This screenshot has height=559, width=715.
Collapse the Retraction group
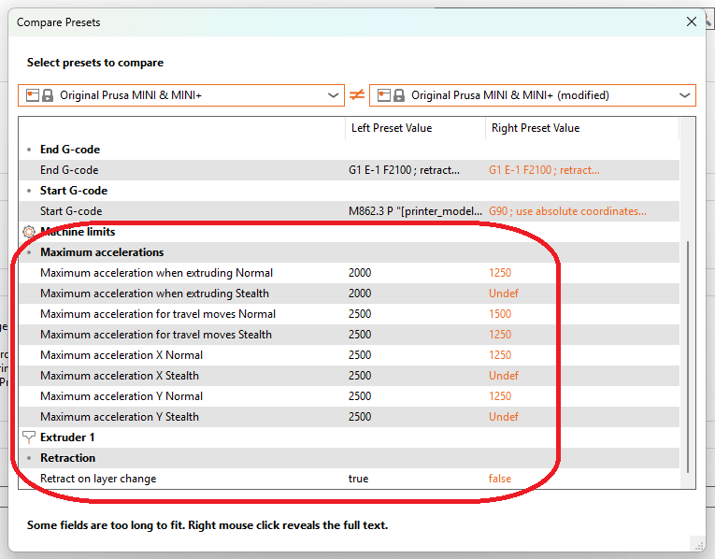coord(30,458)
